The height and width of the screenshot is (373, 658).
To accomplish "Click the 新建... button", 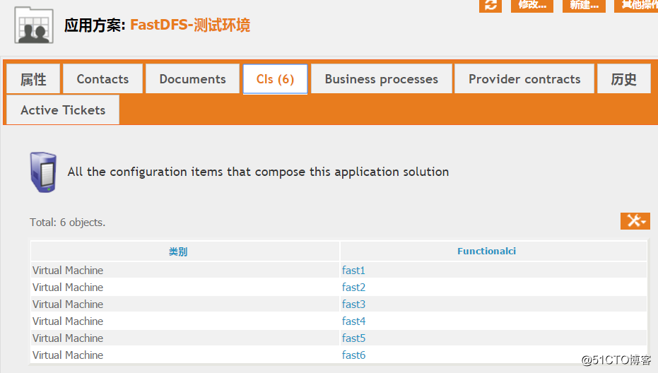I will (x=584, y=6).
